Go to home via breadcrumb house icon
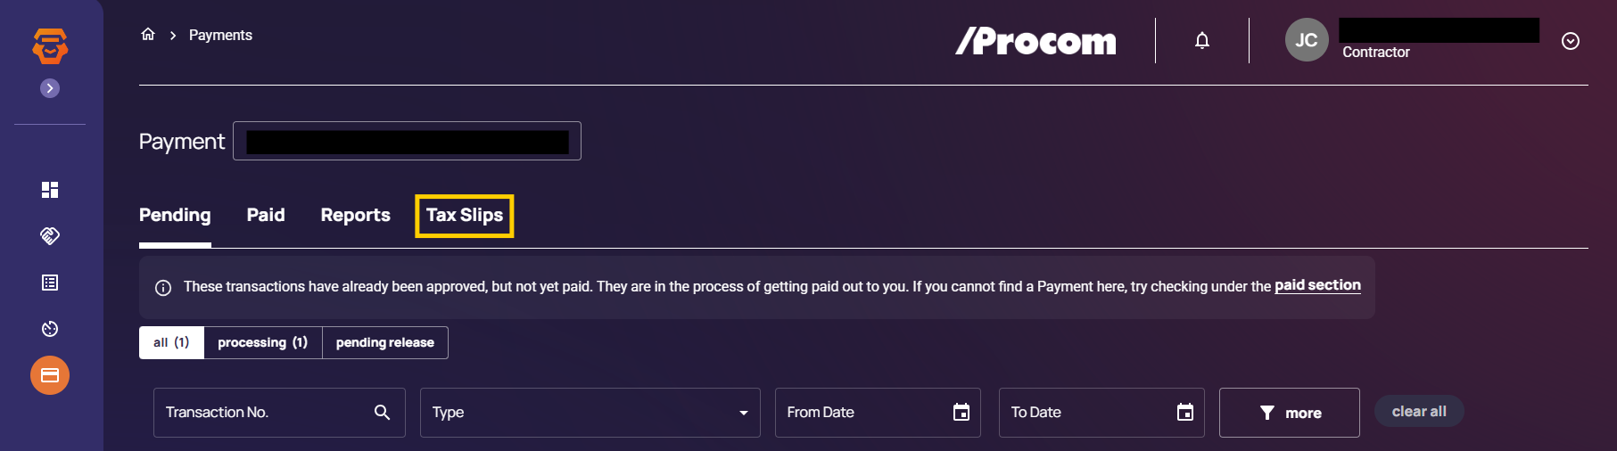The image size is (1617, 451). point(148,35)
